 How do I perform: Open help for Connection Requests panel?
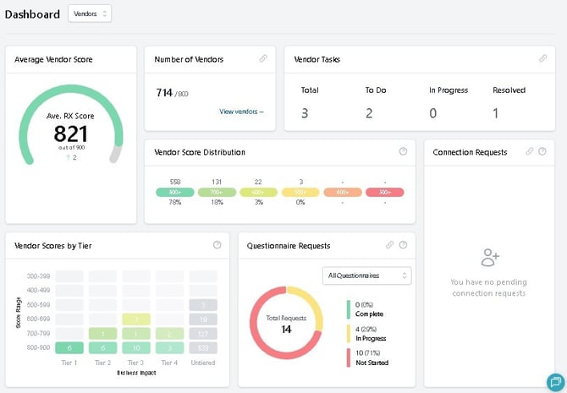click(x=543, y=152)
